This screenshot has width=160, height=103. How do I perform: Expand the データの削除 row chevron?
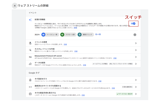[136, 64]
